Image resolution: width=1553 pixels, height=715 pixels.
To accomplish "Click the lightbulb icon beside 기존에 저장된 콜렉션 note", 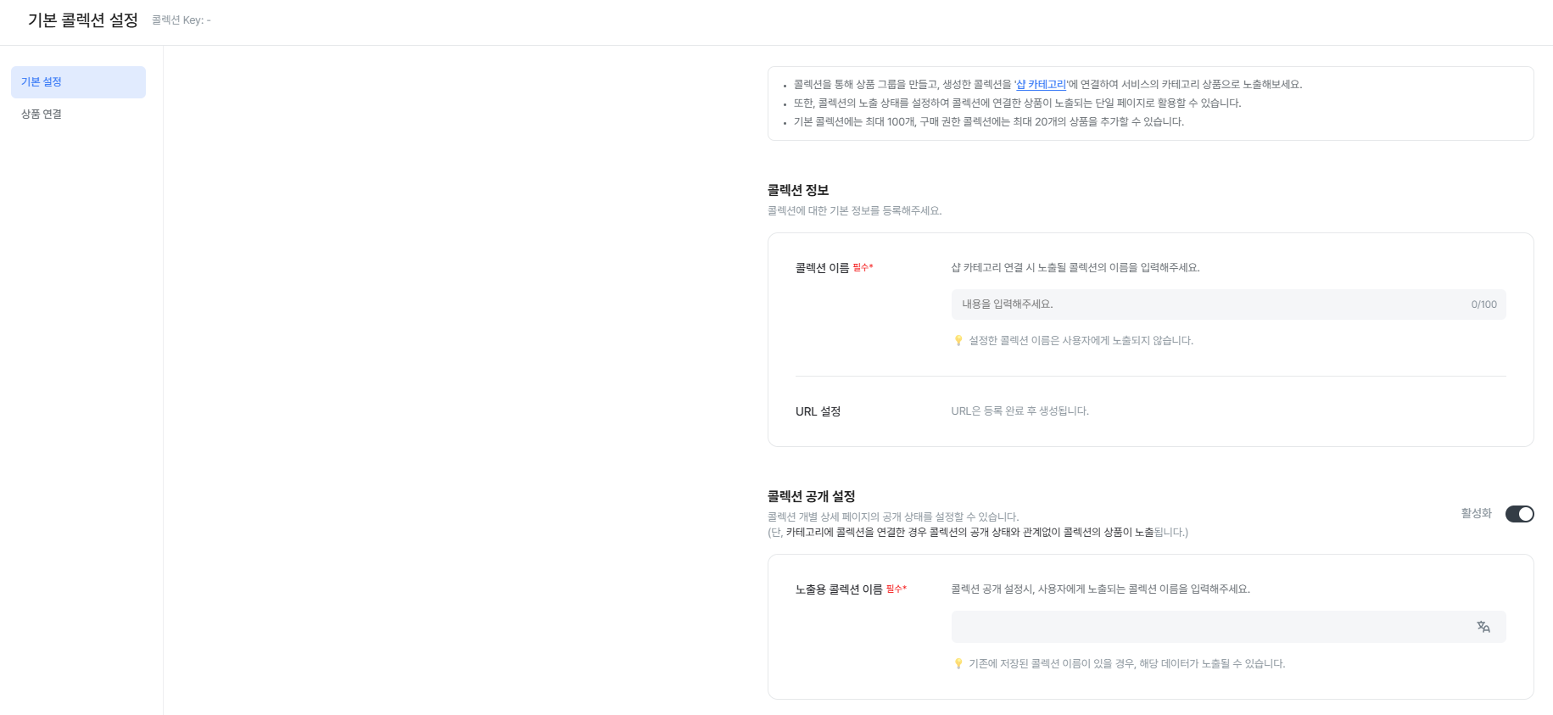I will click(958, 663).
